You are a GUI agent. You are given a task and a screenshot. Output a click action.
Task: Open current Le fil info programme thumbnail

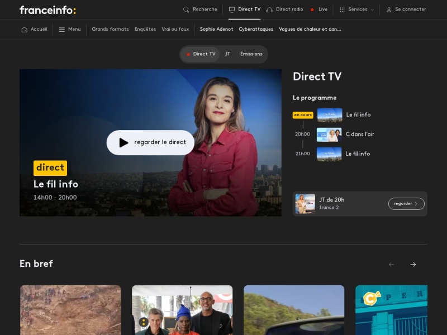(330, 115)
